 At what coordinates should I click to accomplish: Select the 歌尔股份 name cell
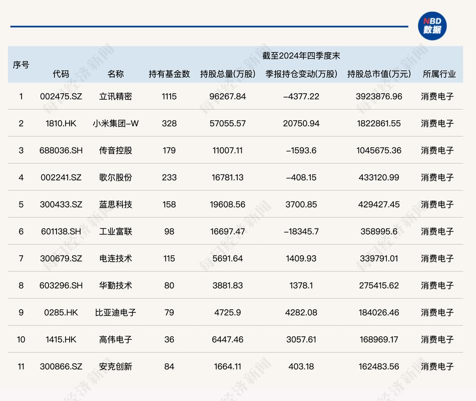pyautogui.click(x=116, y=177)
